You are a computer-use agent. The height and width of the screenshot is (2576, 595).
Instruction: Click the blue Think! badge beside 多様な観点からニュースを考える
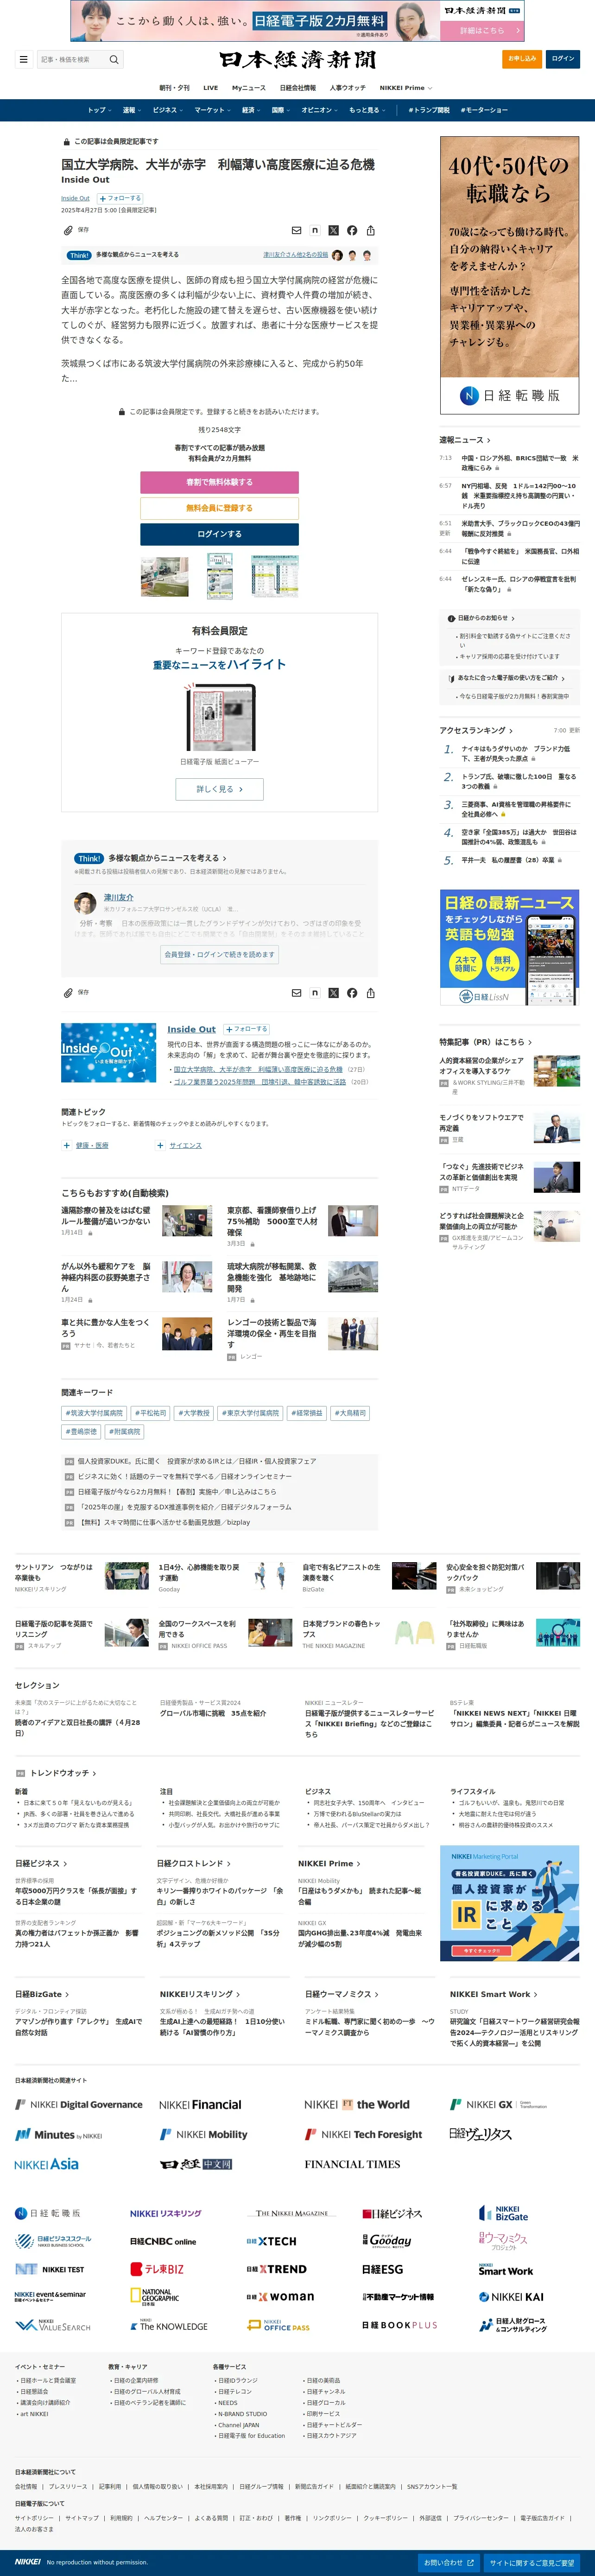(x=89, y=858)
